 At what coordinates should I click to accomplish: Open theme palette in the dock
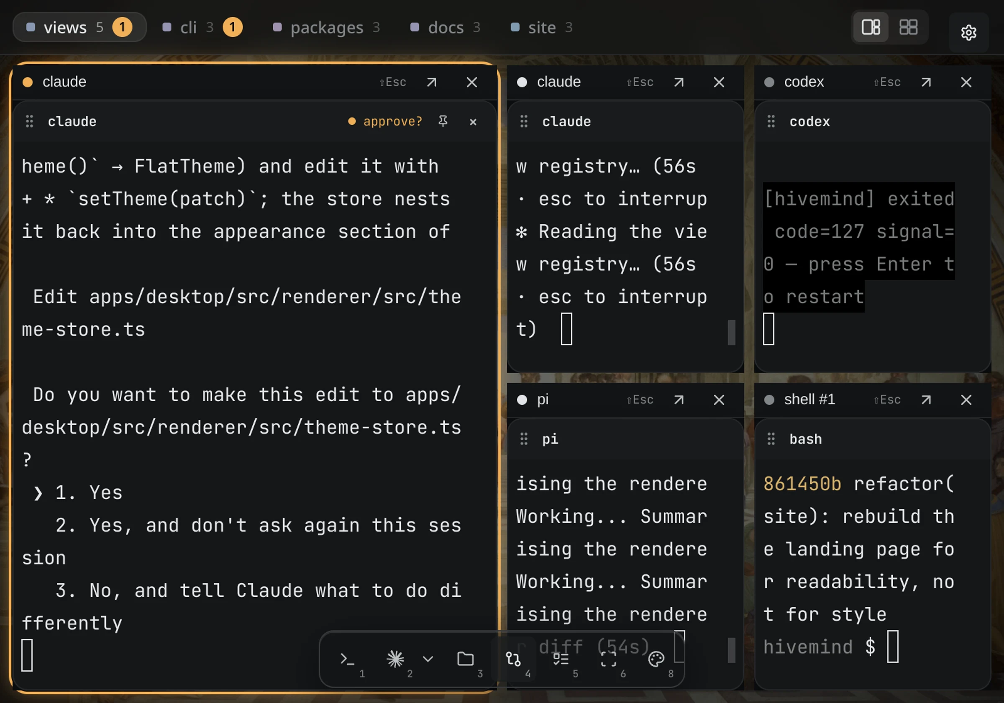coord(656,659)
